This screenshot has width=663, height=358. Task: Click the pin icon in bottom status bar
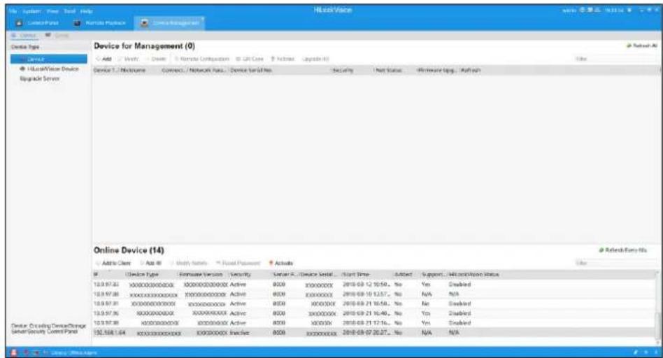coord(636,352)
